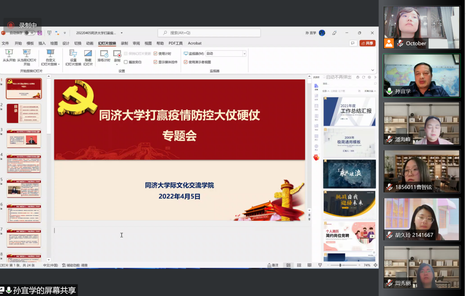
Task: Switch to Normal view in status bar
Action: tap(288, 265)
